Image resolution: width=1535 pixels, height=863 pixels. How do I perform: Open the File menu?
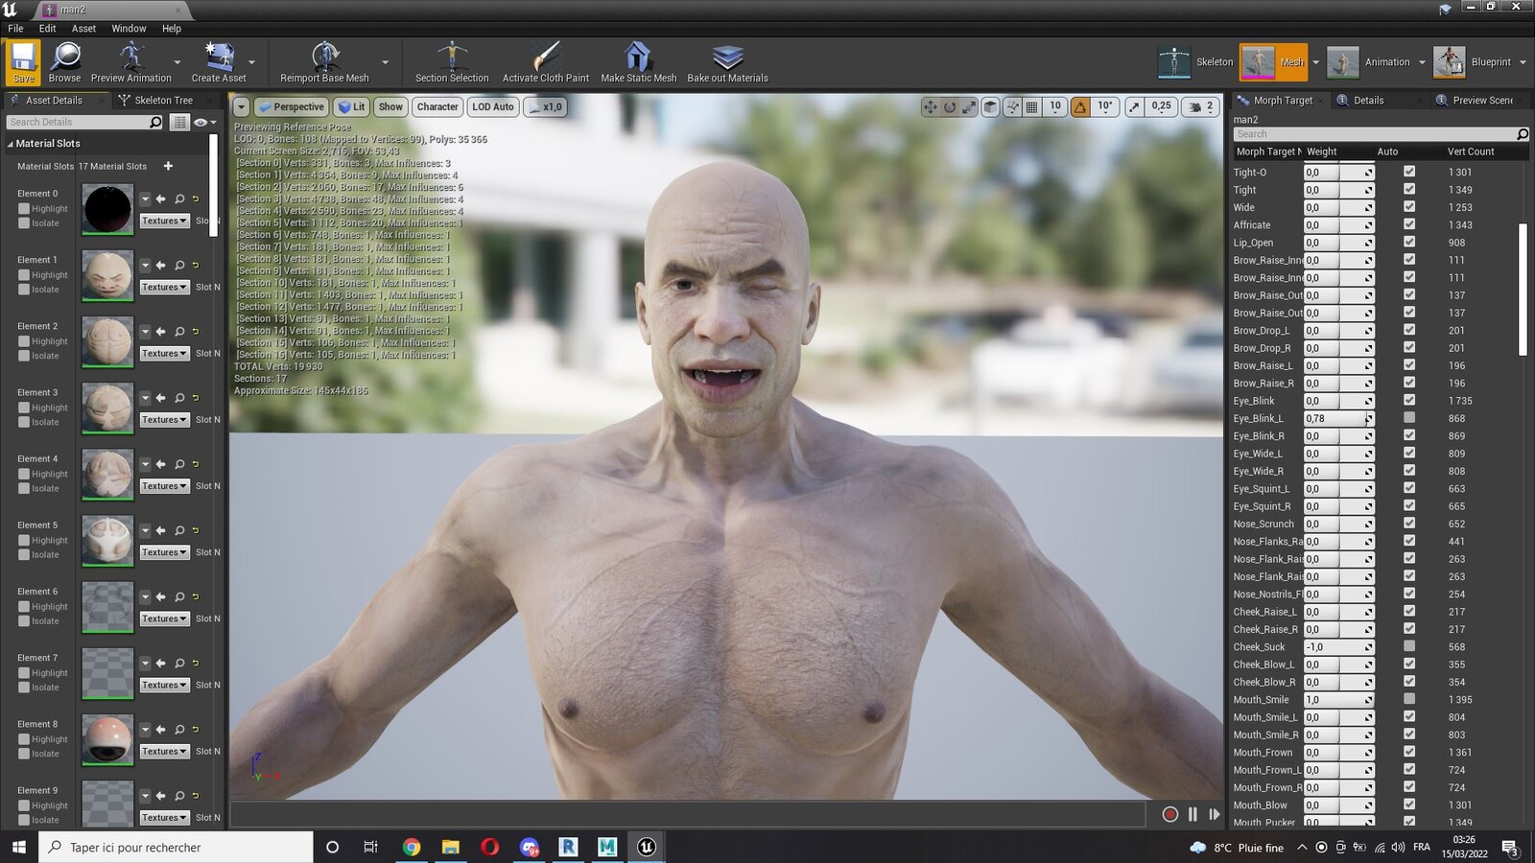15,29
